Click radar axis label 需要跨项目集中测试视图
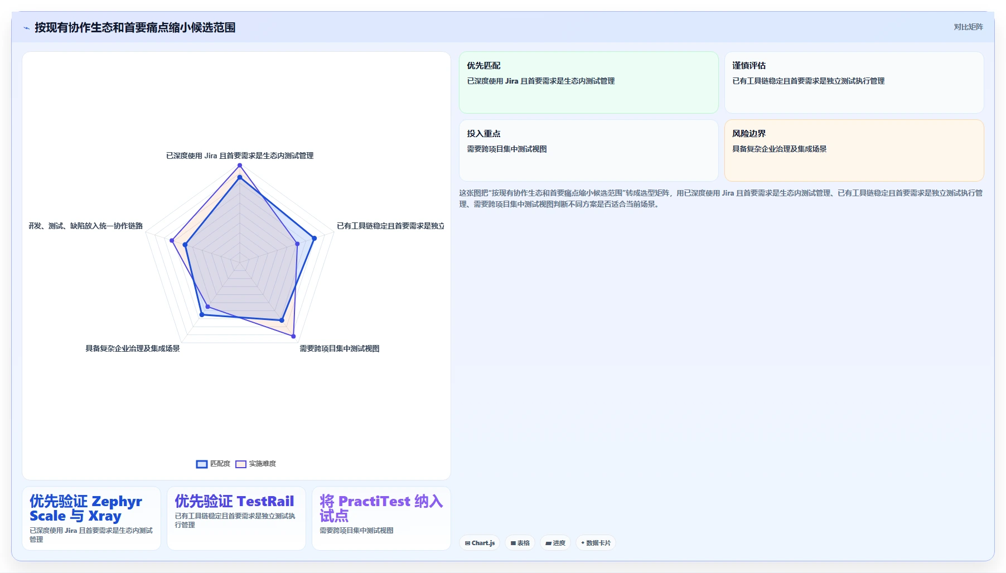This screenshot has height=573, width=1006. pos(340,348)
